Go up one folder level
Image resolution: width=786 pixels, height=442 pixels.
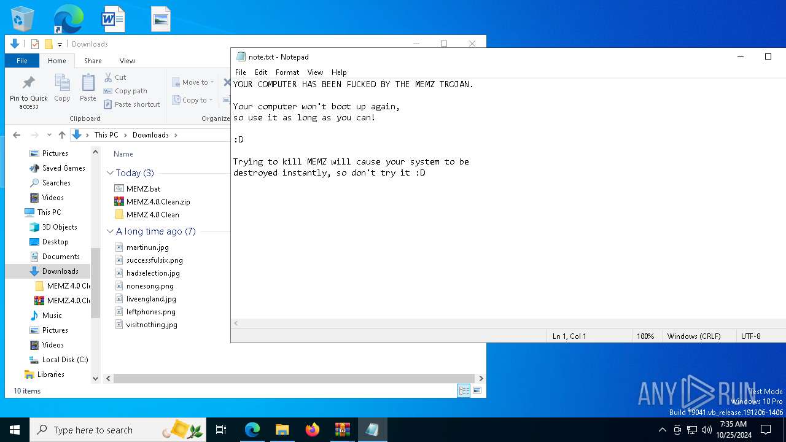[x=61, y=135]
